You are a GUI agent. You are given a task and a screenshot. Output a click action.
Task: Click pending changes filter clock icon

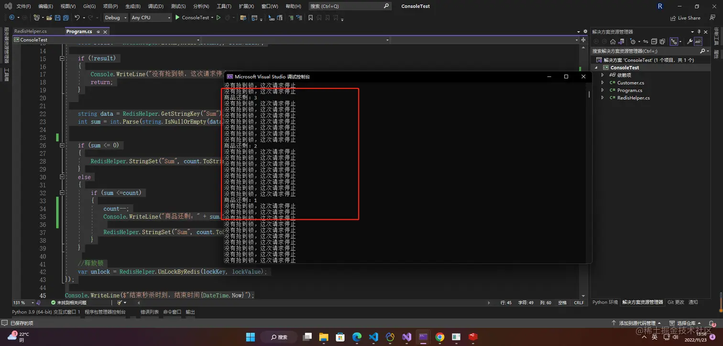[633, 42]
